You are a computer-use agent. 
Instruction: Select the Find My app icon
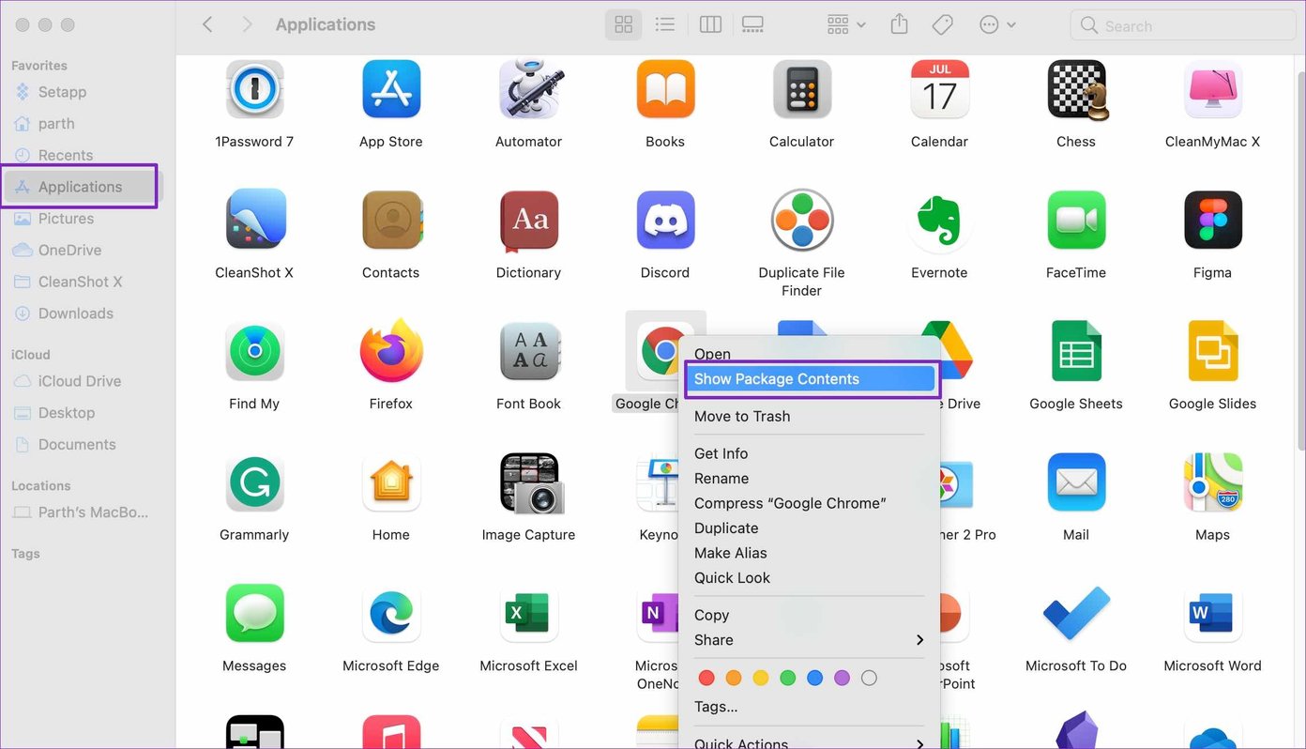tap(254, 352)
